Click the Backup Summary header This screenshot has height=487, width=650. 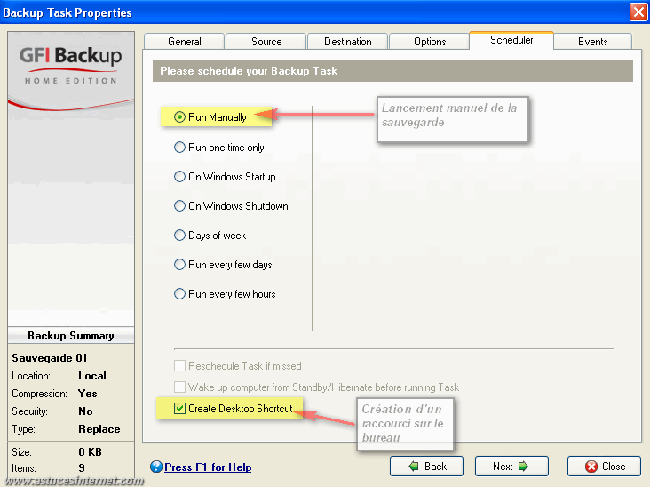(x=71, y=336)
